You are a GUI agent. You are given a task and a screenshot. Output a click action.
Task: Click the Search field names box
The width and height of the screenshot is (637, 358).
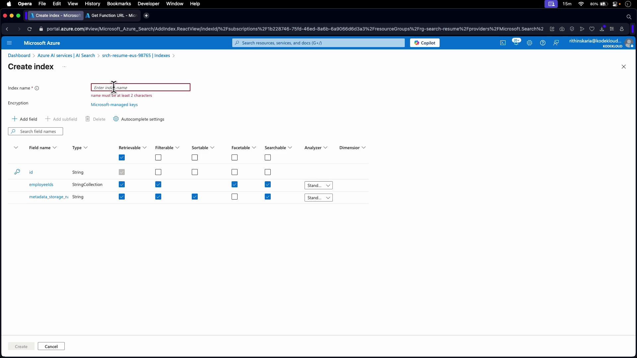tap(35, 132)
